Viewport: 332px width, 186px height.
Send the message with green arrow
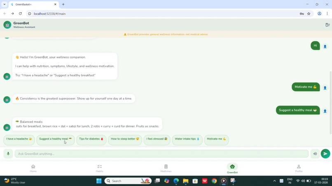325,154
